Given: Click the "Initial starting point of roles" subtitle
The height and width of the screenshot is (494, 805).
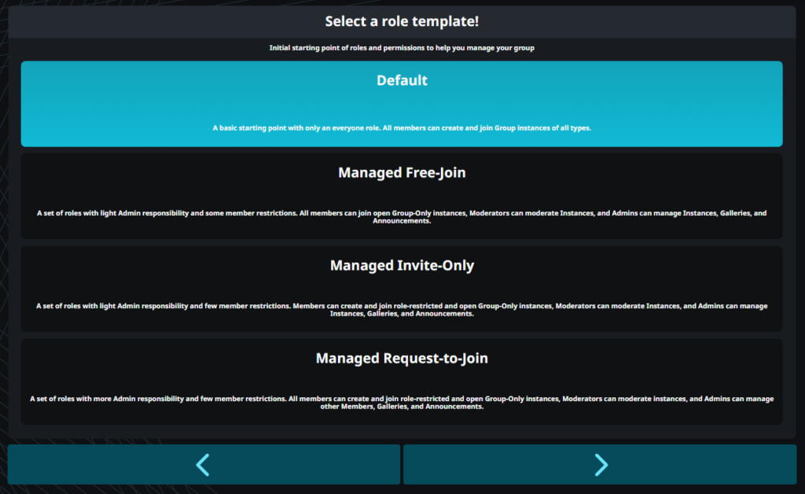Looking at the screenshot, I should pyautogui.click(x=402, y=48).
